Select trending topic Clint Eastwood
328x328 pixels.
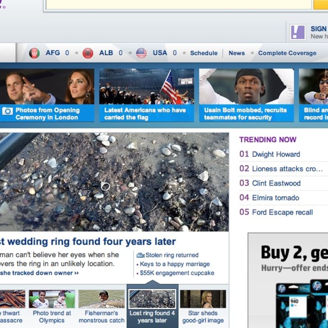(x=276, y=183)
